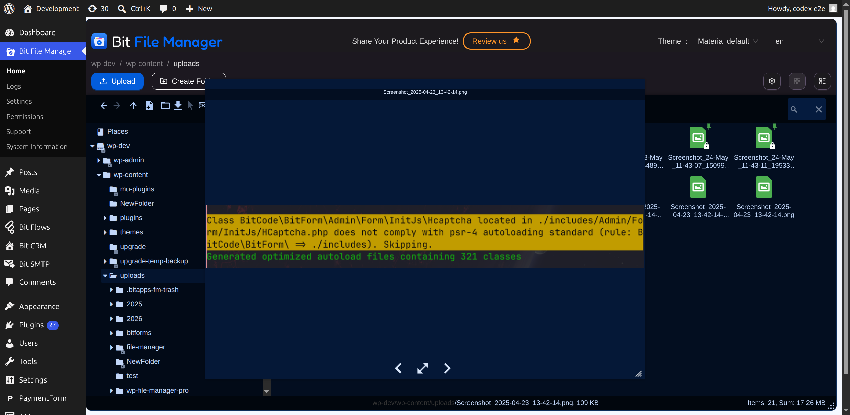Create a new file with toolbar icon
The image size is (850, 415).
pyautogui.click(x=149, y=106)
